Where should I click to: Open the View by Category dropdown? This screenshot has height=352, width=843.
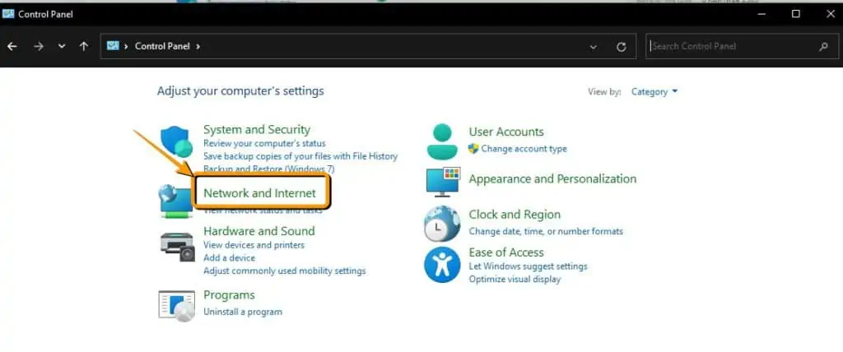tap(654, 92)
